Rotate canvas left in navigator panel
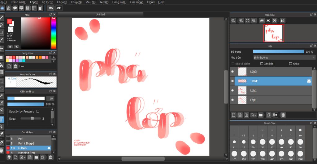This screenshot has height=164, width=317. tap(262, 20)
